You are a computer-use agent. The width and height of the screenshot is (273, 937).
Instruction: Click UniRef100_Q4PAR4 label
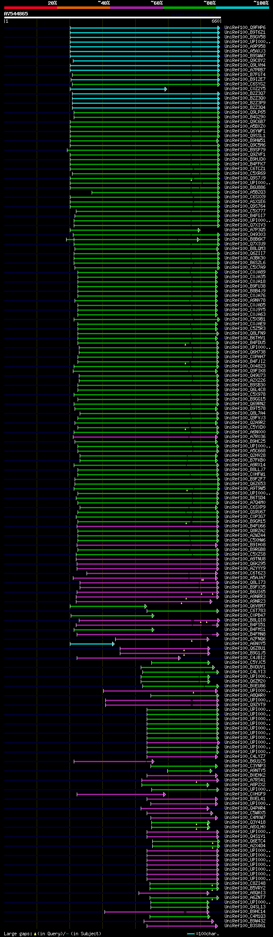[245, 808]
